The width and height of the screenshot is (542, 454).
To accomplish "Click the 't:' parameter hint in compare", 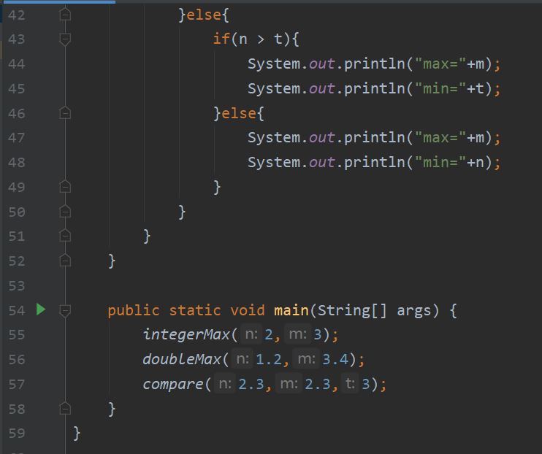I will click(x=350, y=383).
